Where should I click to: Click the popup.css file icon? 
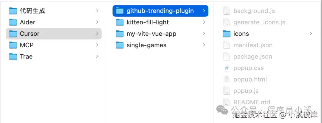tap(227, 68)
